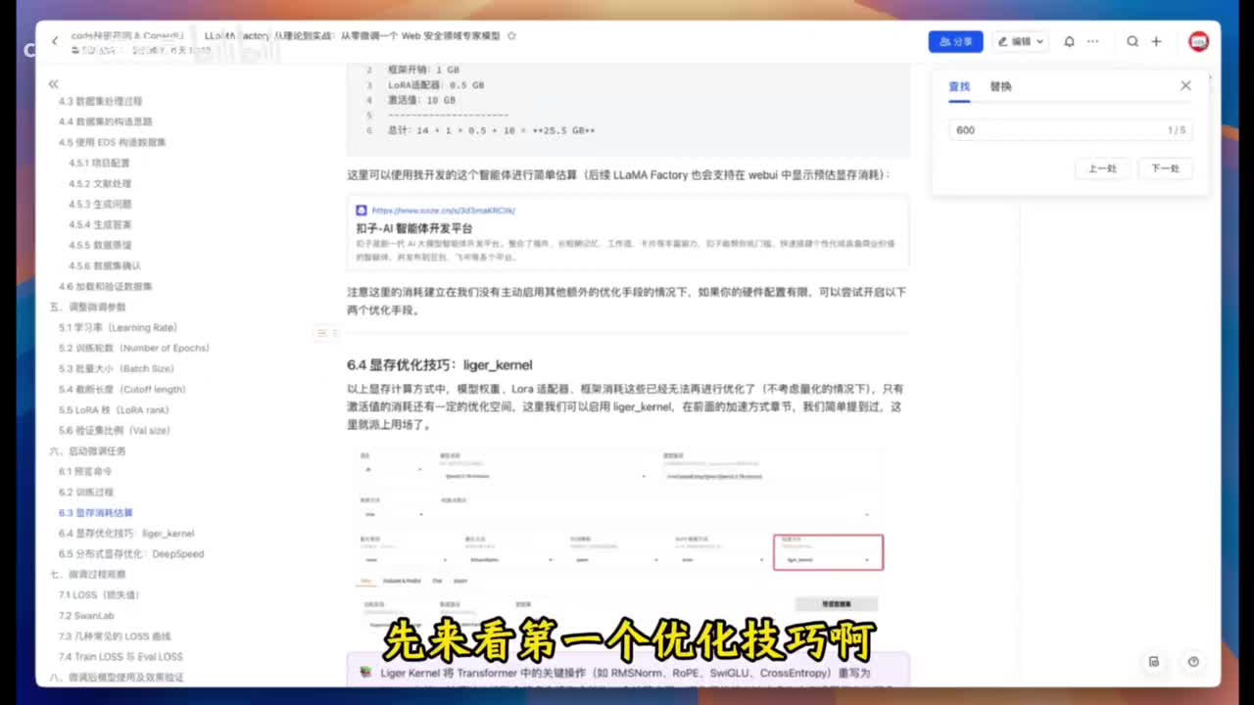The image size is (1254, 705).
Task: Click the search field containing 600
Action: [x=1070, y=130]
